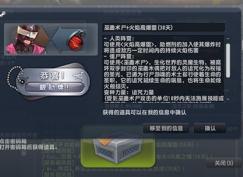
Task: Click the item description text area
Action: click(164, 69)
